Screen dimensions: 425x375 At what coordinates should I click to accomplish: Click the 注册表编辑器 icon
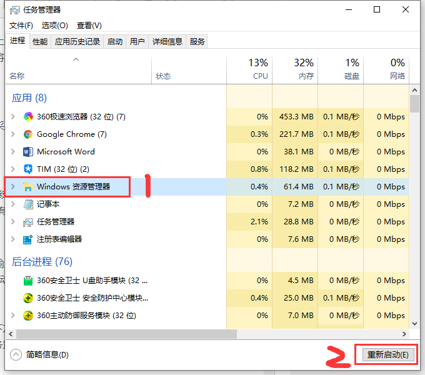pos(28,239)
